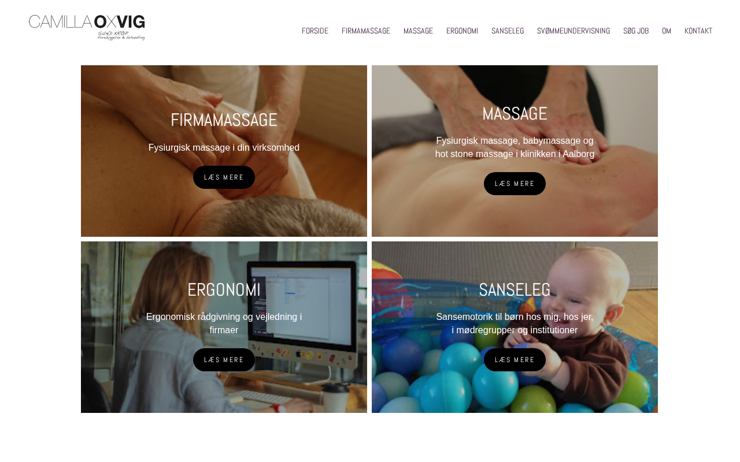
Task: Click Læs mere under Massage
Action: pos(515,184)
